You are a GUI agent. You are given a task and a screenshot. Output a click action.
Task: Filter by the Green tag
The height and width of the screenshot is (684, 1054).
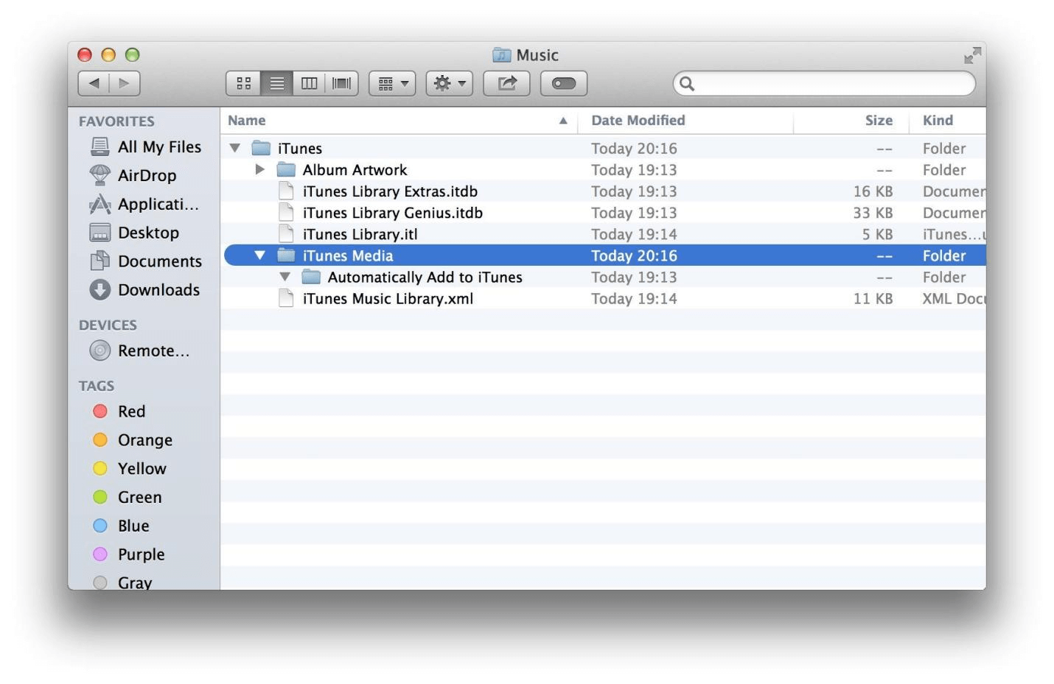point(127,497)
